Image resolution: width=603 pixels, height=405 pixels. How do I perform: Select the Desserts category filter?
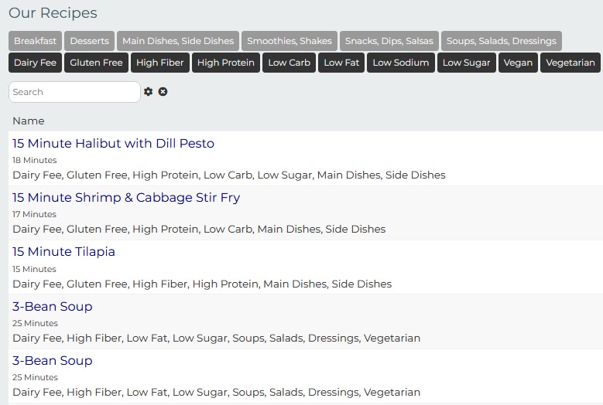click(90, 41)
